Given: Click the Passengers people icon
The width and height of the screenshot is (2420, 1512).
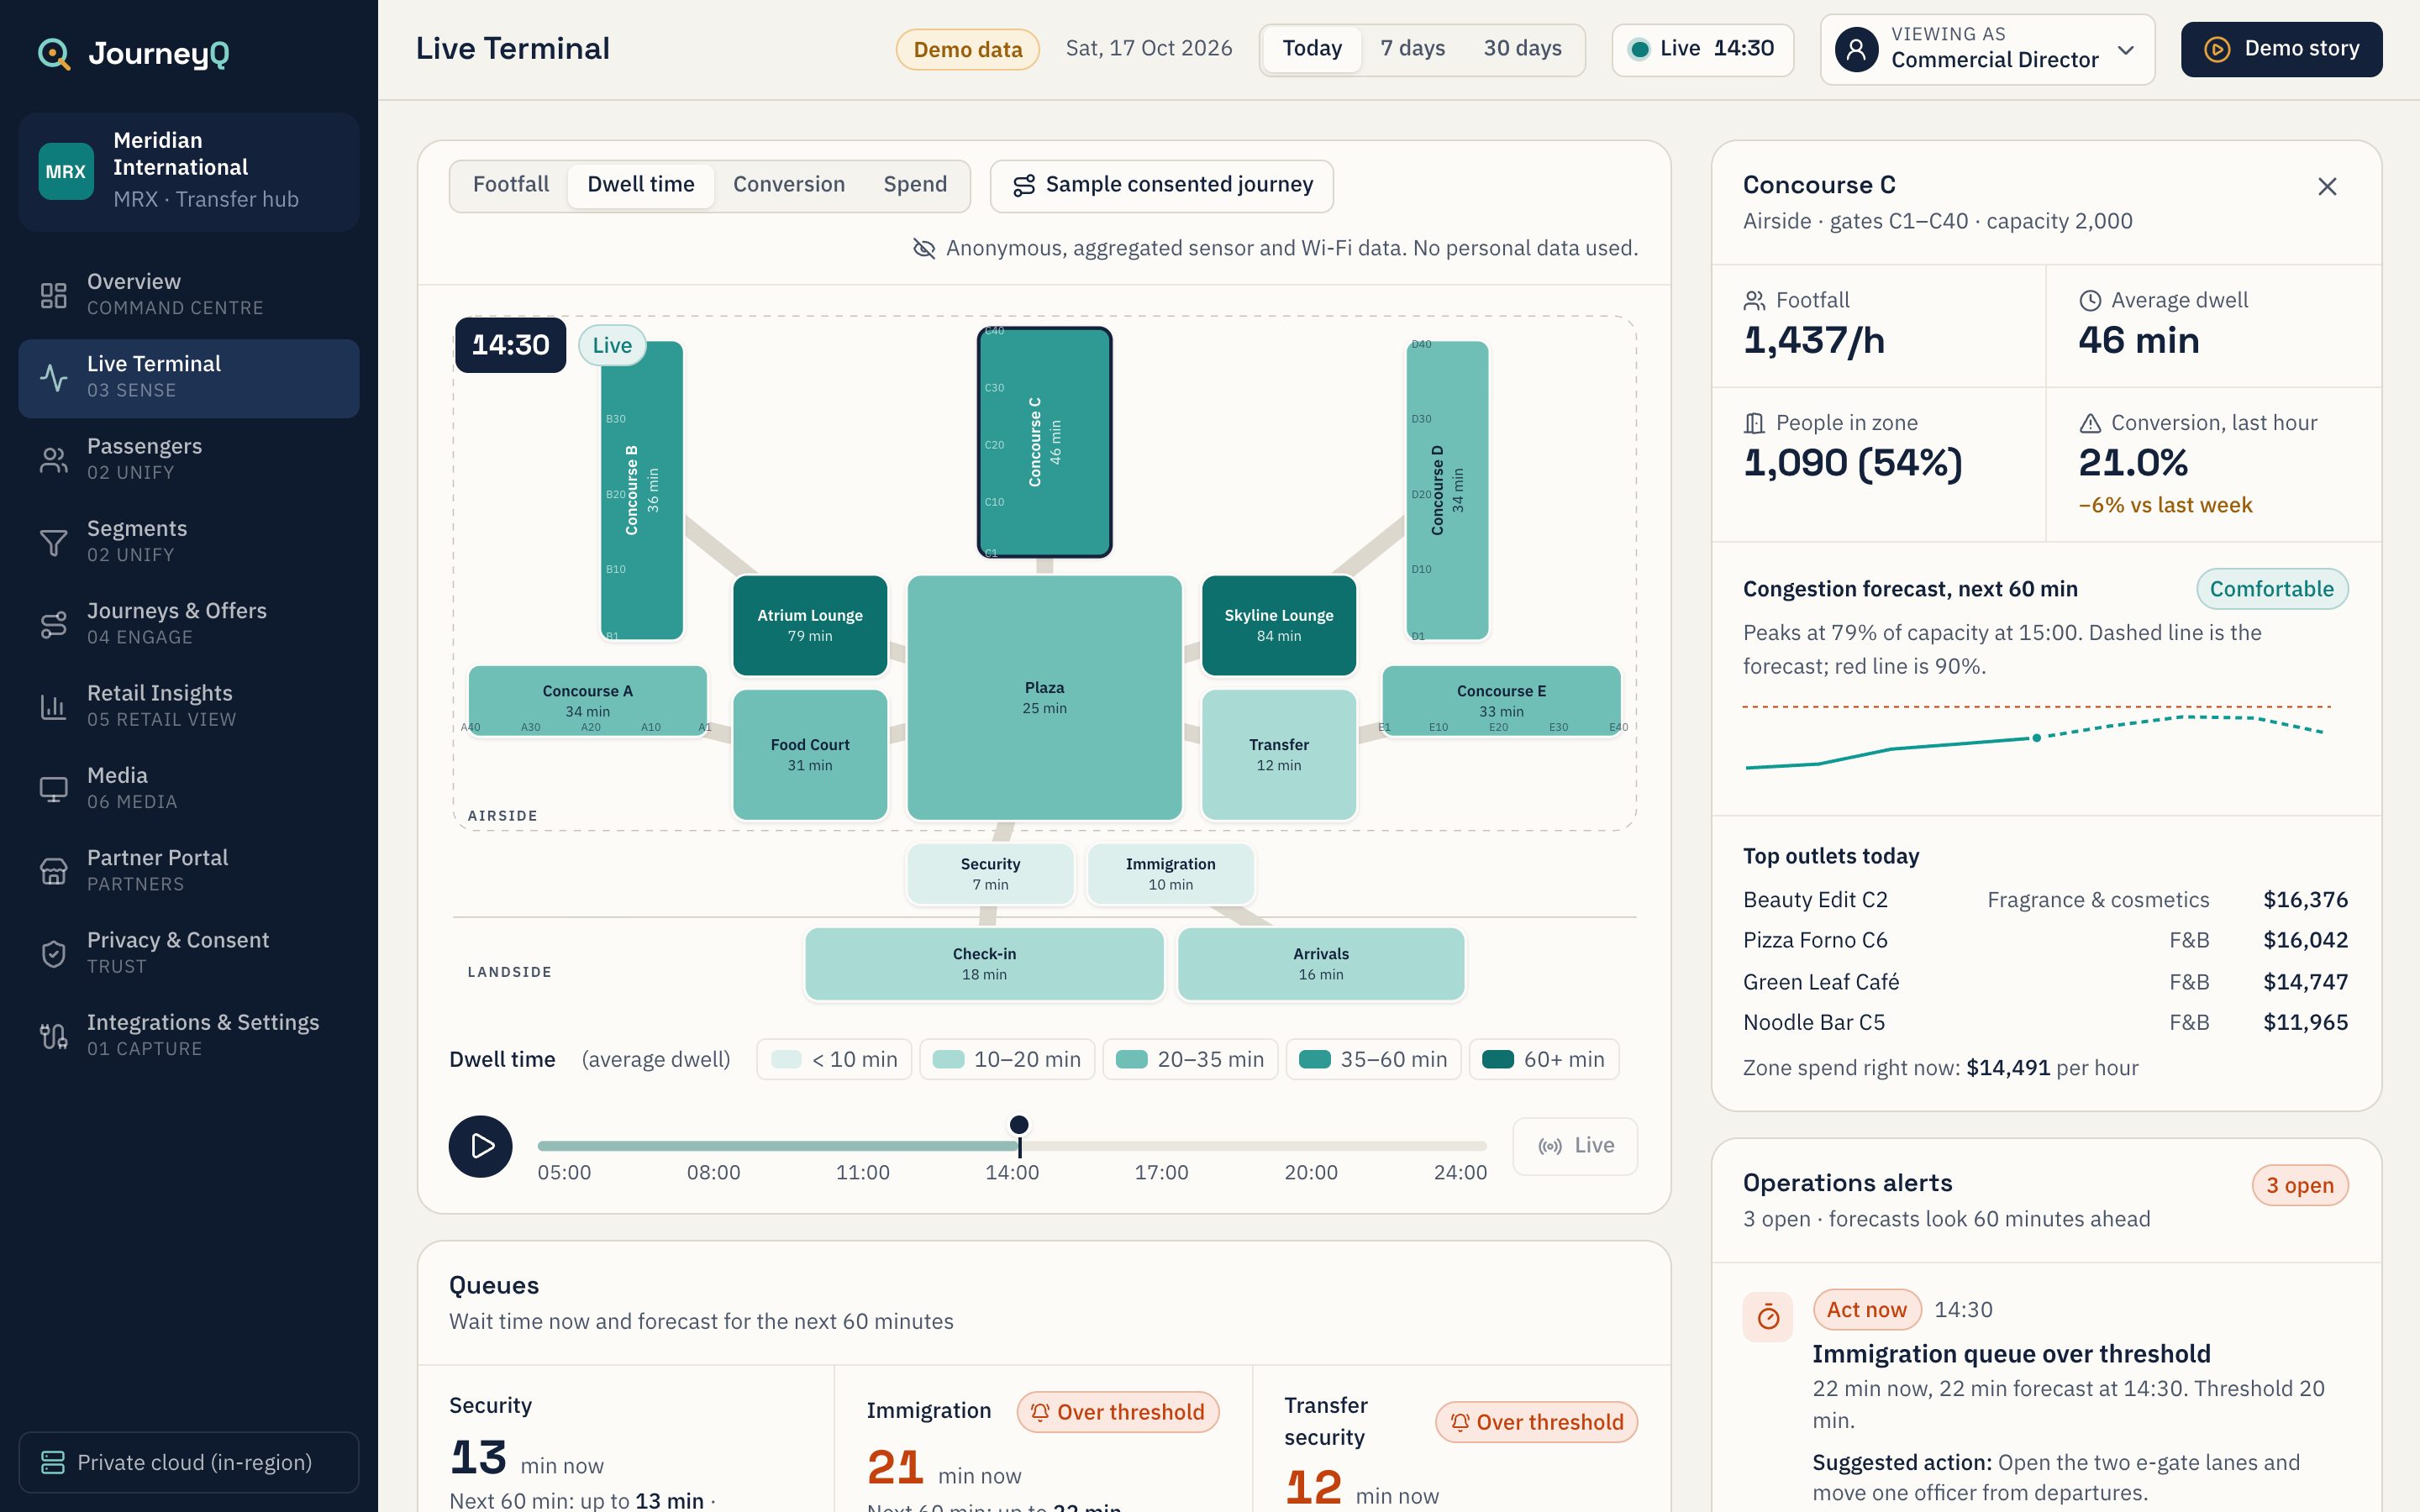Looking at the screenshot, I should point(53,459).
